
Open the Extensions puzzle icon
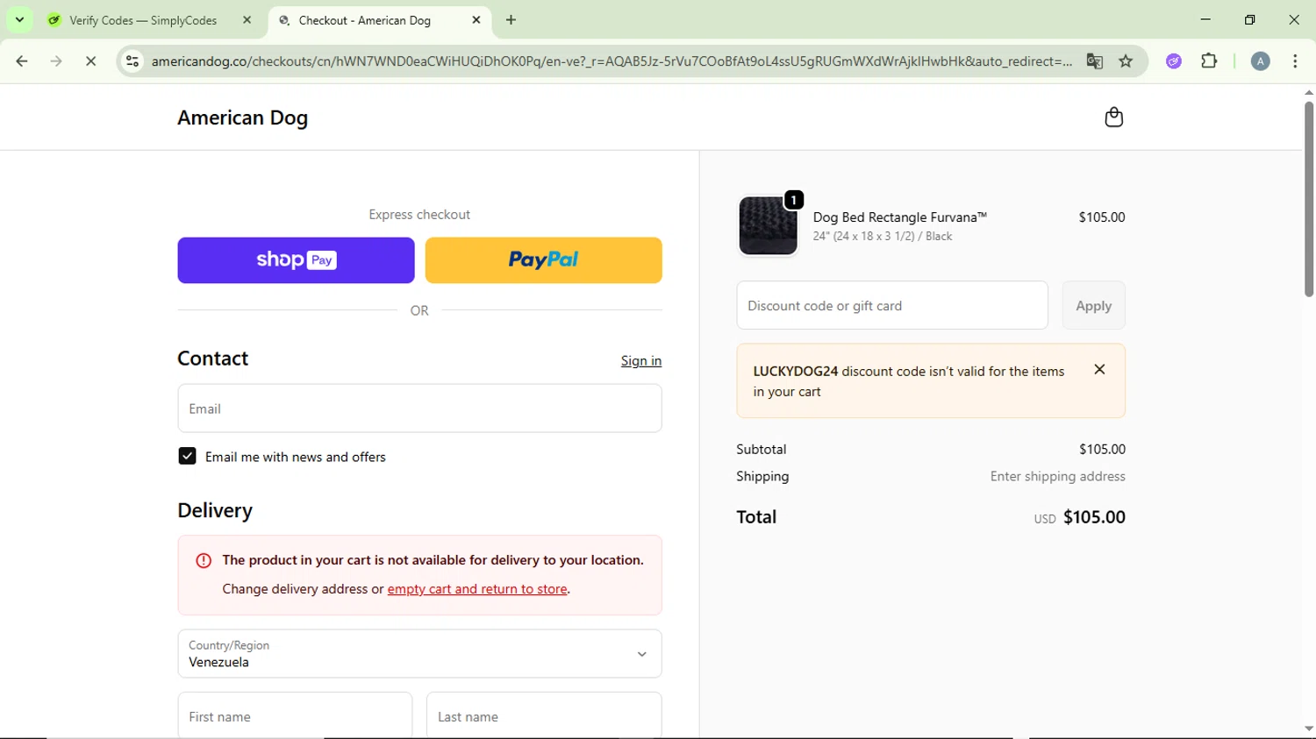click(1209, 61)
